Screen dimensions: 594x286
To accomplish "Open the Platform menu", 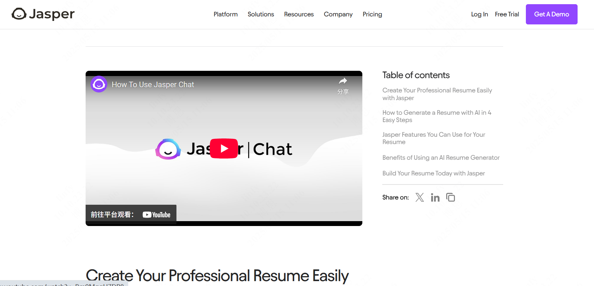I will click(225, 14).
